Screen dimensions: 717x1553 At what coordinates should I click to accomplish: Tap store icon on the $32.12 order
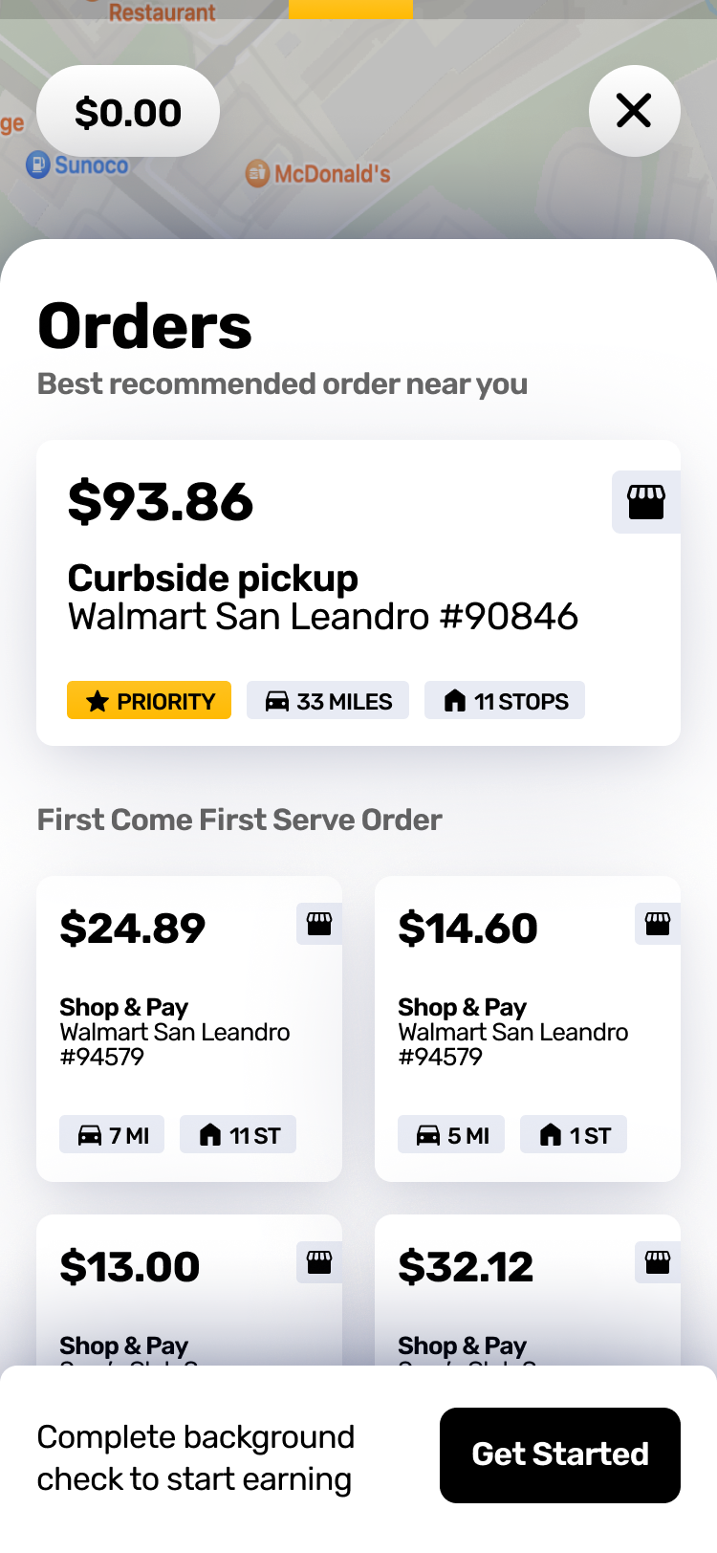click(x=658, y=1262)
